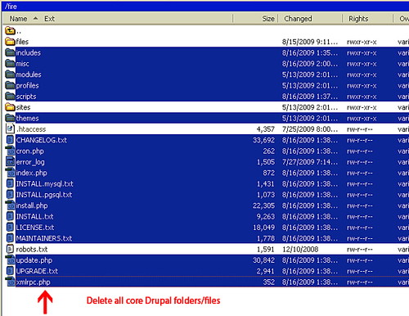Click the /fire path title bar
The height and width of the screenshot is (316, 409).
click(x=205, y=6)
